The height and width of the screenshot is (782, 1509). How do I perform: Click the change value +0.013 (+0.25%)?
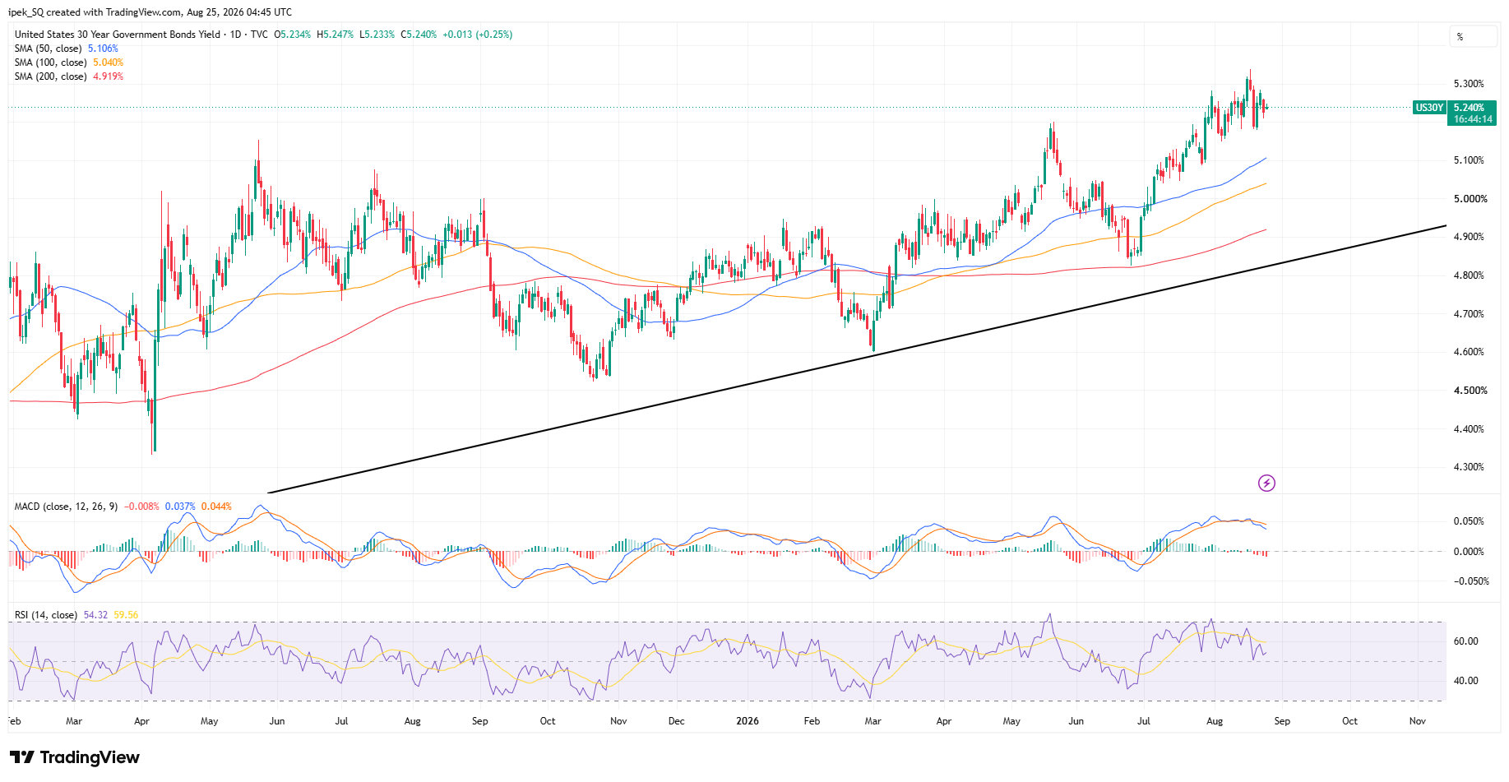tap(478, 35)
